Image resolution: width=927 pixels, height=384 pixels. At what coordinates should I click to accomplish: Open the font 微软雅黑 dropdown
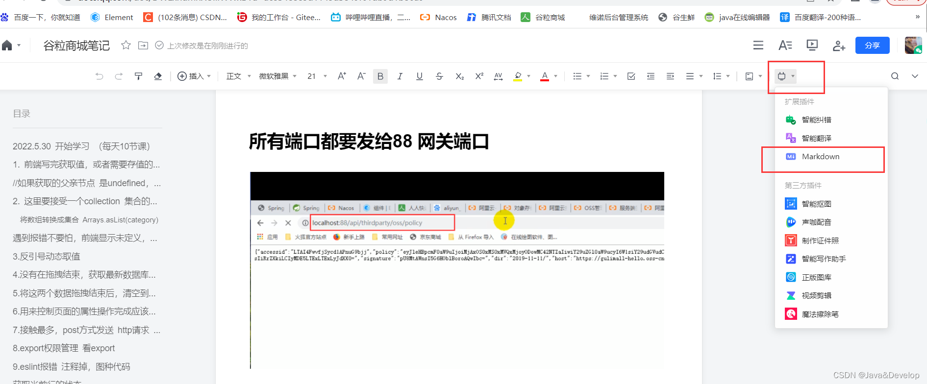click(277, 76)
